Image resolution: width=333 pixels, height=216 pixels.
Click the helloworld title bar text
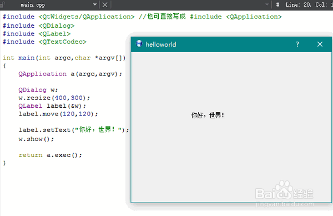[161, 44]
